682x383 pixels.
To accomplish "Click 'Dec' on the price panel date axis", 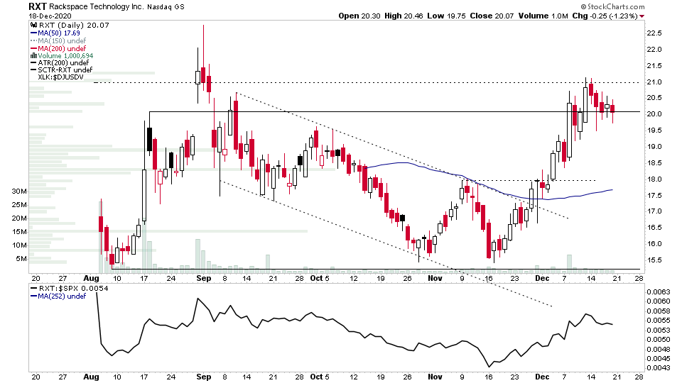I will (542, 278).
